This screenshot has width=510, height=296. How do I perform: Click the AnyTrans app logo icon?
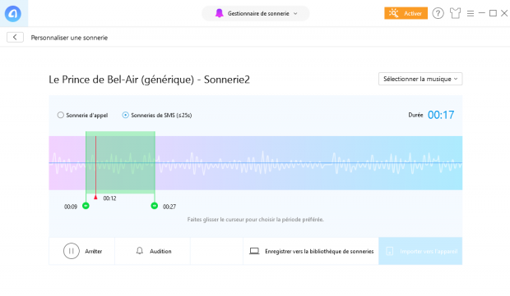(13, 14)
